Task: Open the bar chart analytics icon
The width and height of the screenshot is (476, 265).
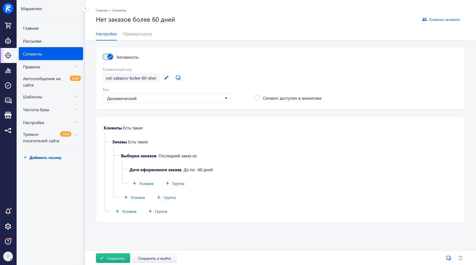Action: tap(8, 70)
